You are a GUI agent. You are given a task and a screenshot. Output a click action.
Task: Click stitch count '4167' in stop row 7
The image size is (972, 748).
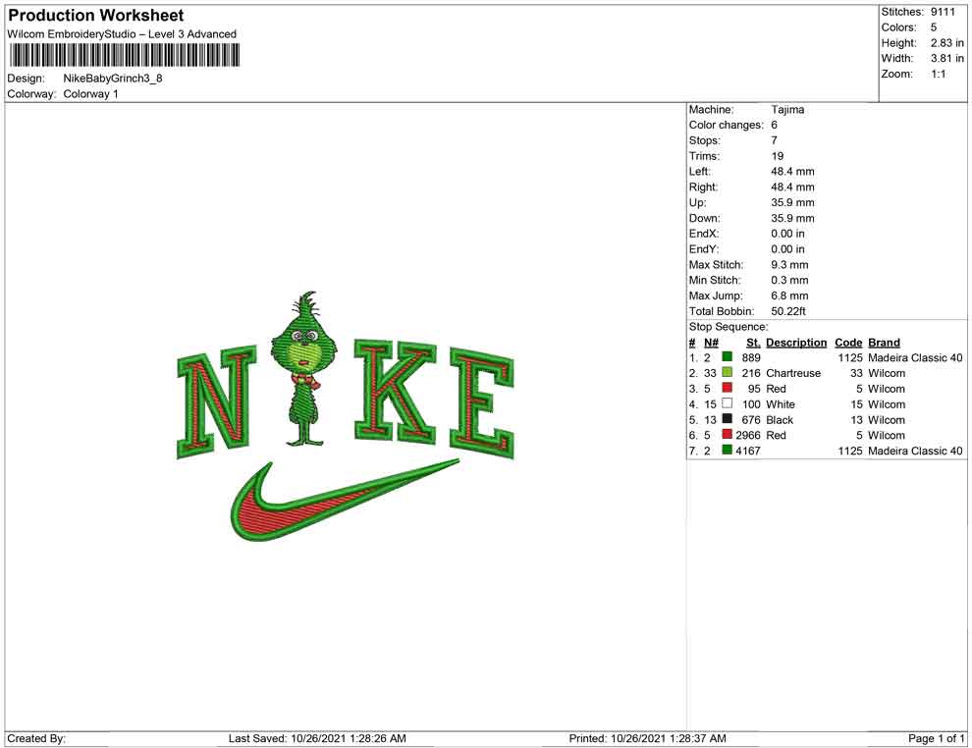click(x=748, y=451)
